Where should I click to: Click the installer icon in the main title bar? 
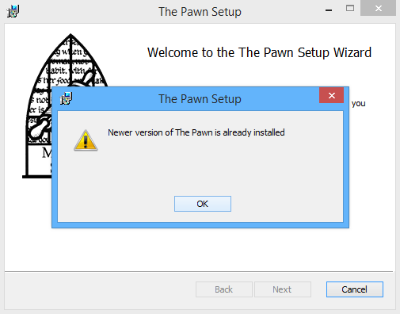pyautogui.click(x=13, y=11)
